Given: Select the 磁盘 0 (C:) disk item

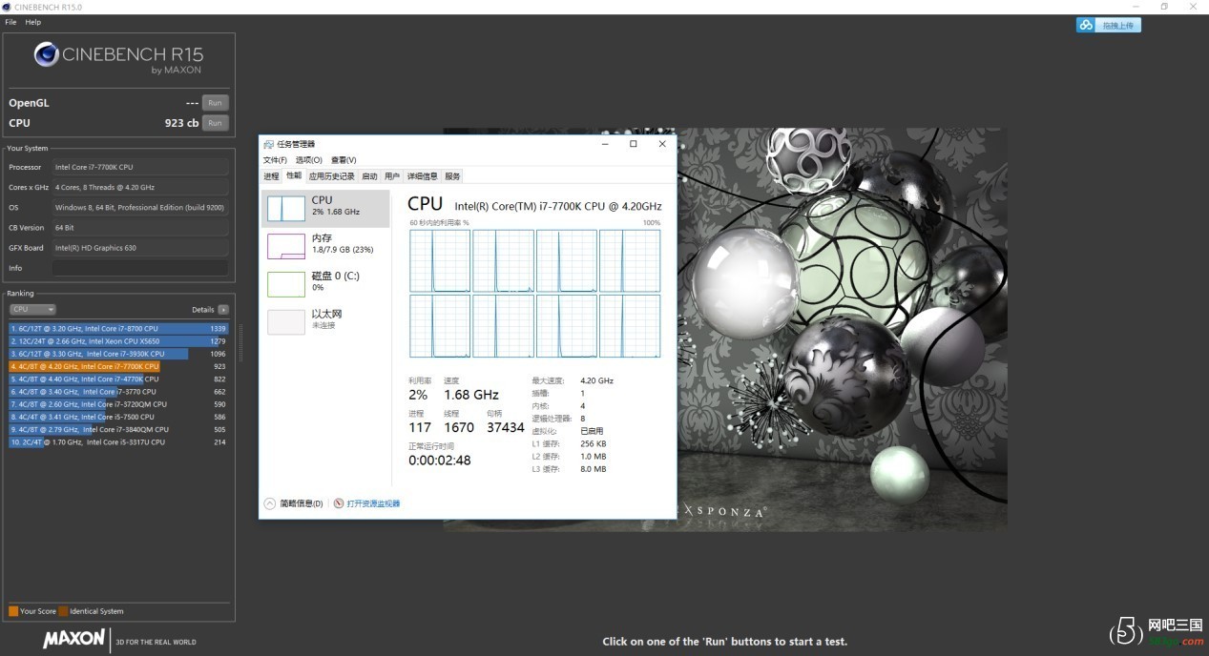Looking at the screenshot, I should (x=325, y=284).
